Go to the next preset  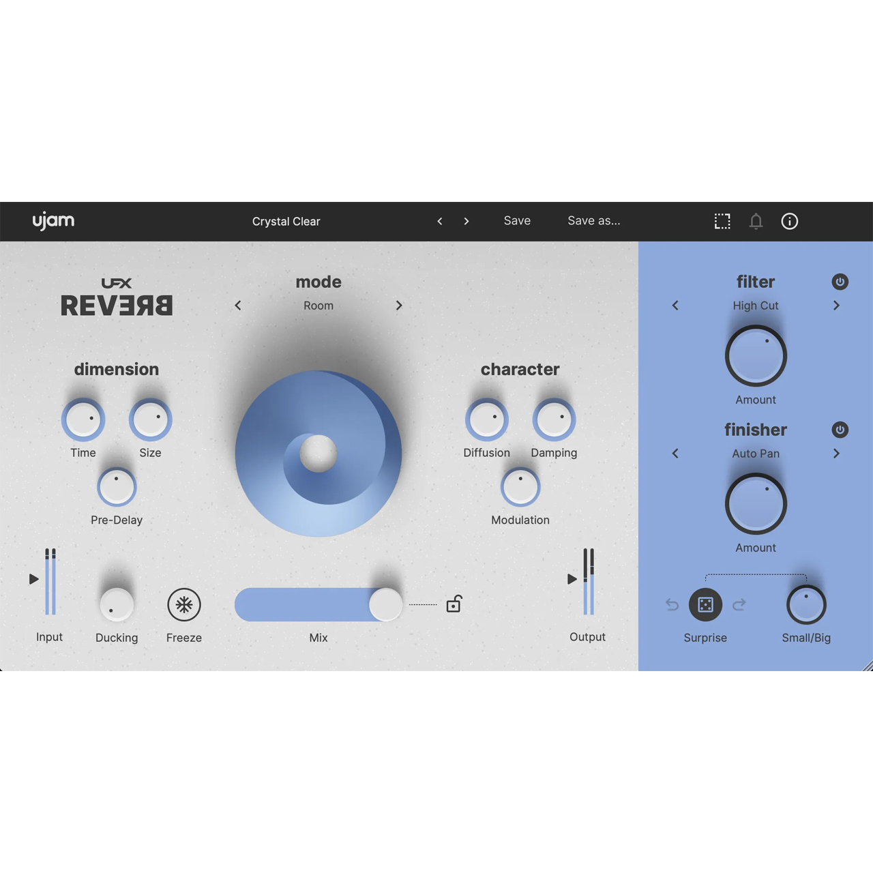point(467,221)
